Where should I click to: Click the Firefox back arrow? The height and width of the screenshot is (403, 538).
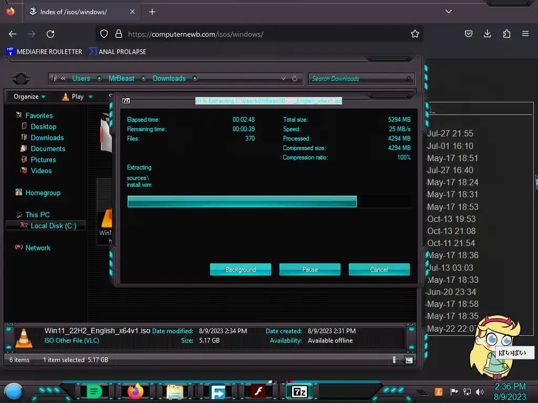[x=13, y=34]
